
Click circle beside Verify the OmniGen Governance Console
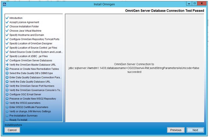pos(7,90)
